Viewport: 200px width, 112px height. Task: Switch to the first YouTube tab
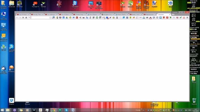coord(23,15)
